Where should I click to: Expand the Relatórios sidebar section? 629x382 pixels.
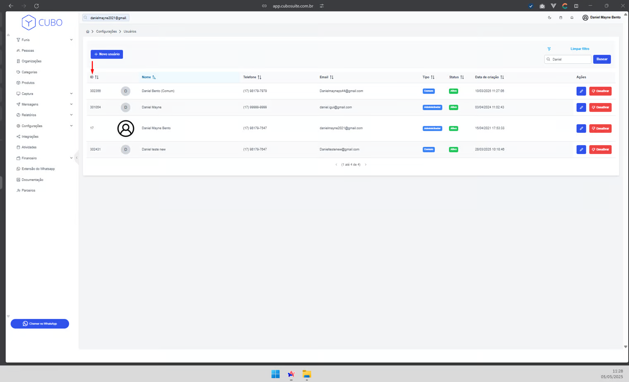pyautogui.click(x=44, y=115)
